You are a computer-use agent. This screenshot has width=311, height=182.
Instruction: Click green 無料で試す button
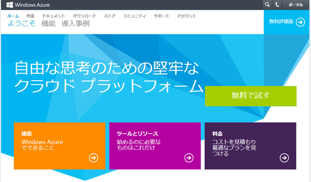tap(251, 96)
